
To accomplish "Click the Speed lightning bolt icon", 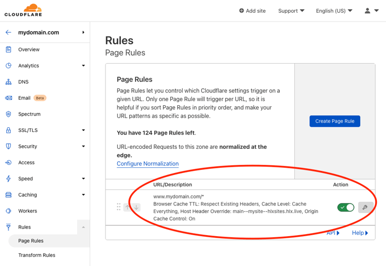I will (x=8, y=179).
